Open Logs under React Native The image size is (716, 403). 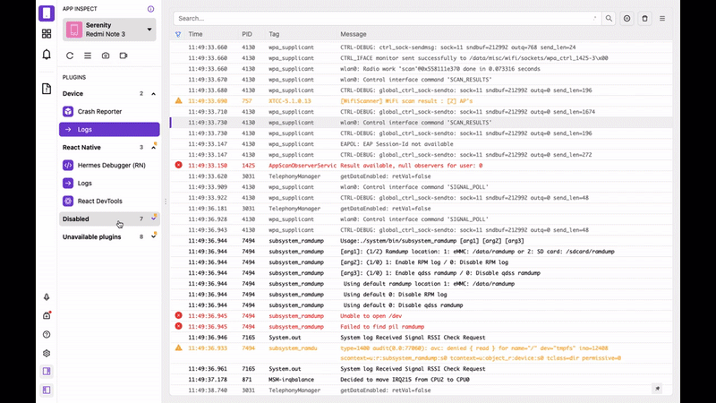109,184
